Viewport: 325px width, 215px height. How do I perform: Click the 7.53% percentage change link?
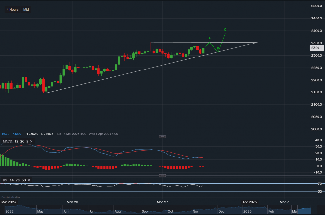click(17, 134)
